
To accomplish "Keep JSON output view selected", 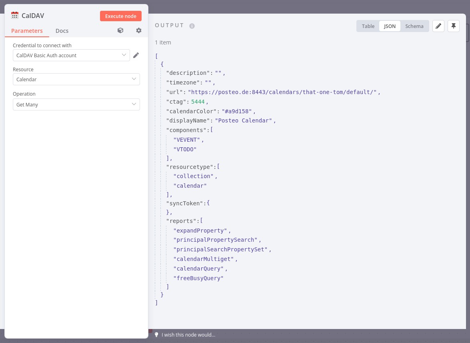I will click(x=390, y=26).
